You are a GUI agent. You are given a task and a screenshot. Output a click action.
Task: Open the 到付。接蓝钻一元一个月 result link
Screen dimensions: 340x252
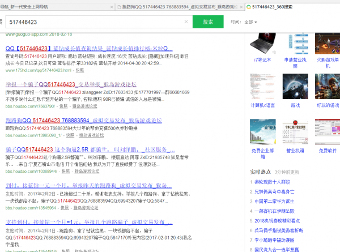pos(88,186)
